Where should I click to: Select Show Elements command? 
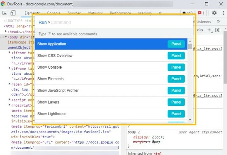111,79
